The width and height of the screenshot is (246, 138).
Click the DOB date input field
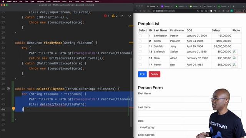tap(189, 127)
